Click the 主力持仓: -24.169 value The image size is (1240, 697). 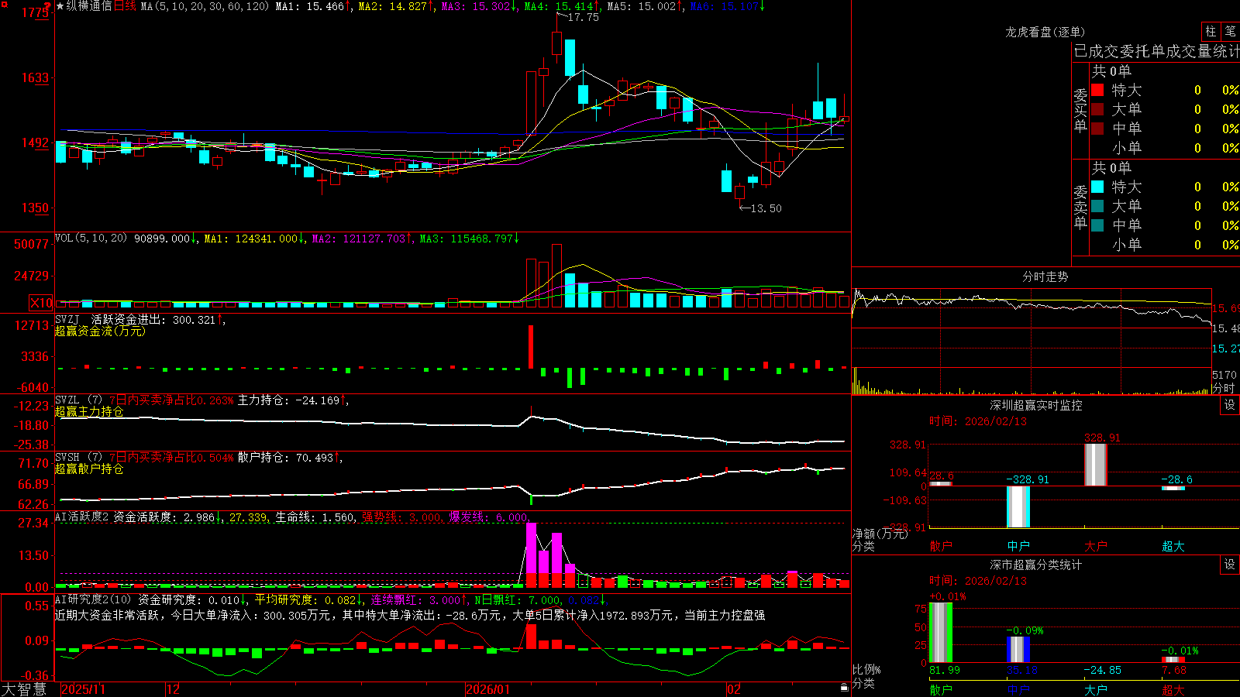click(292, 400)
